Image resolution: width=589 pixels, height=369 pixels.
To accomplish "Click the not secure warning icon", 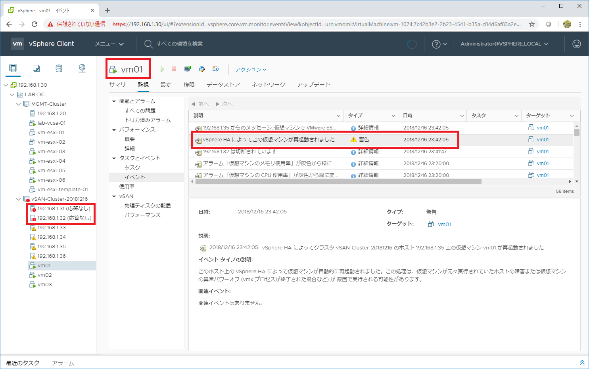I will 50,24.
